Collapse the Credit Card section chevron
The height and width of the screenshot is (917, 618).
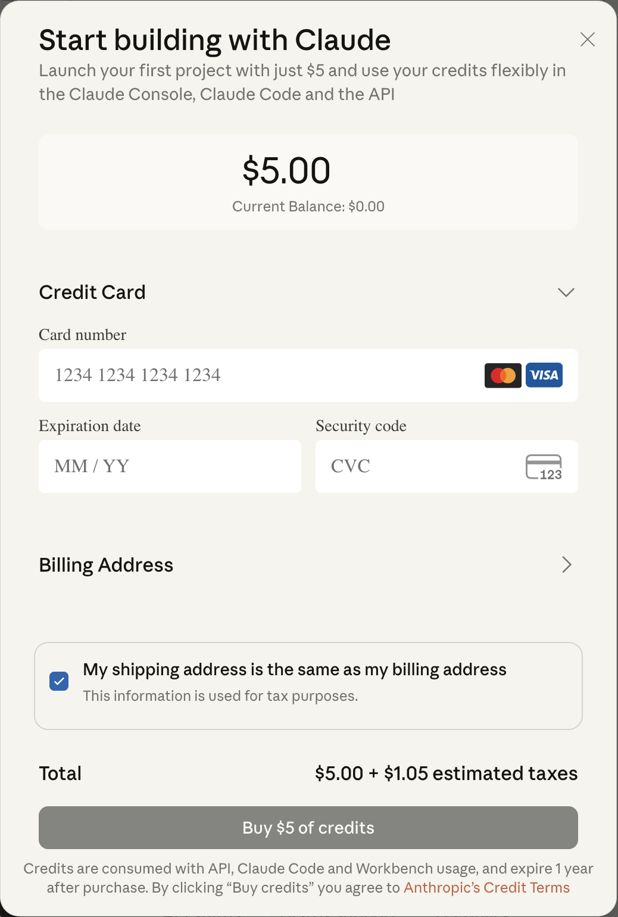[566, 292]
